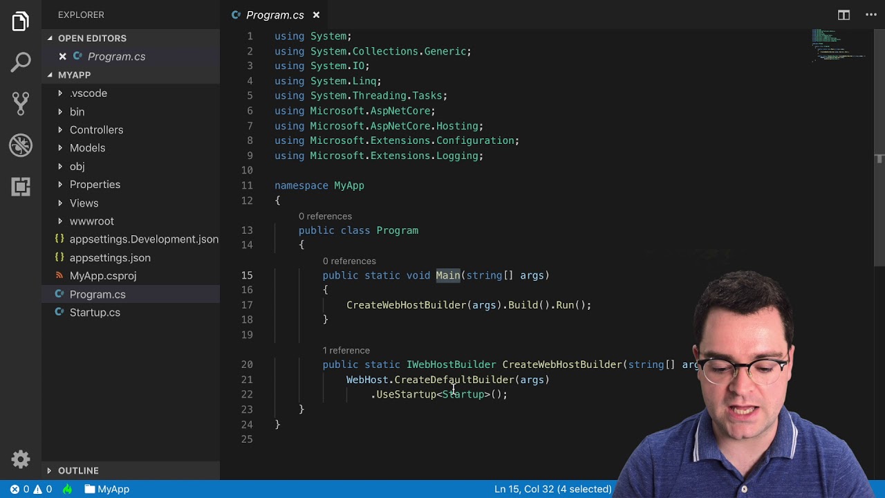Click the vertical editor scrollbar
This screenshot has height=498, width=885.
(879, 148)
